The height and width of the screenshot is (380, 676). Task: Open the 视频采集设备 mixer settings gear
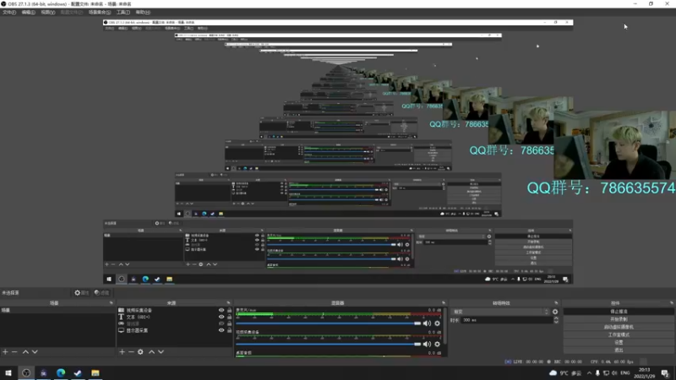(x=437, y=344)
